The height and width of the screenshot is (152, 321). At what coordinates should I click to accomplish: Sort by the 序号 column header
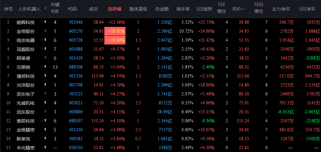tap(8, 9)
